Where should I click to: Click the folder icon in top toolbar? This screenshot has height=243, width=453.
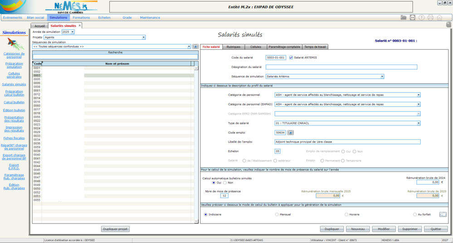[404, 18]
